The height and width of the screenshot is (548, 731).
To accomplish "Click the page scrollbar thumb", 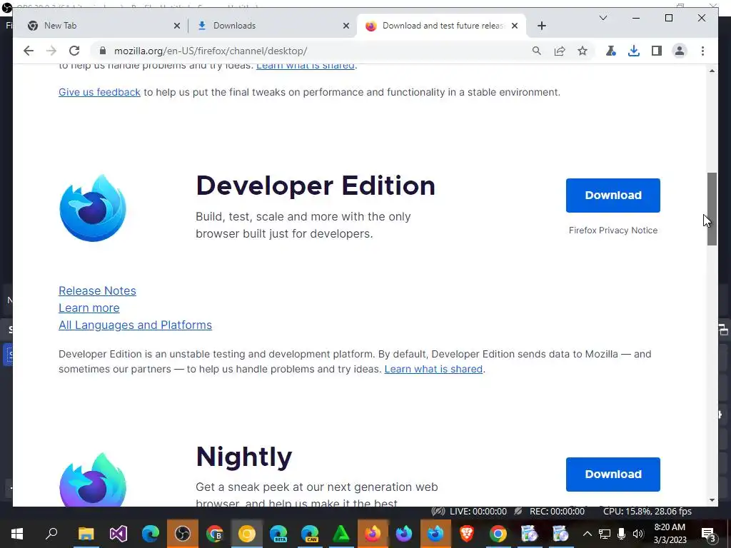I will click(x=712, y=209).
